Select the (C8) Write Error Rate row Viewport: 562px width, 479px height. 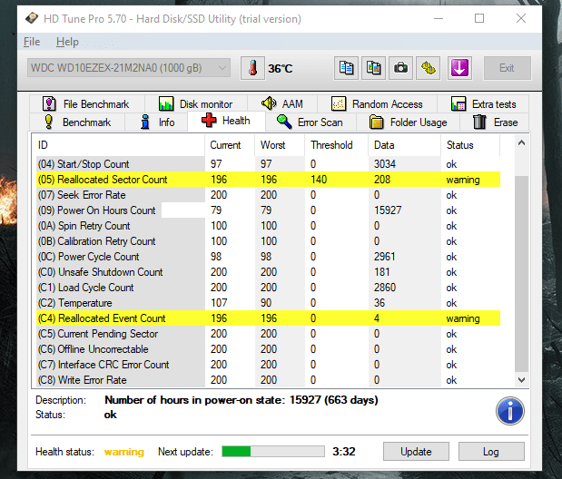click(x=268, y=380)
